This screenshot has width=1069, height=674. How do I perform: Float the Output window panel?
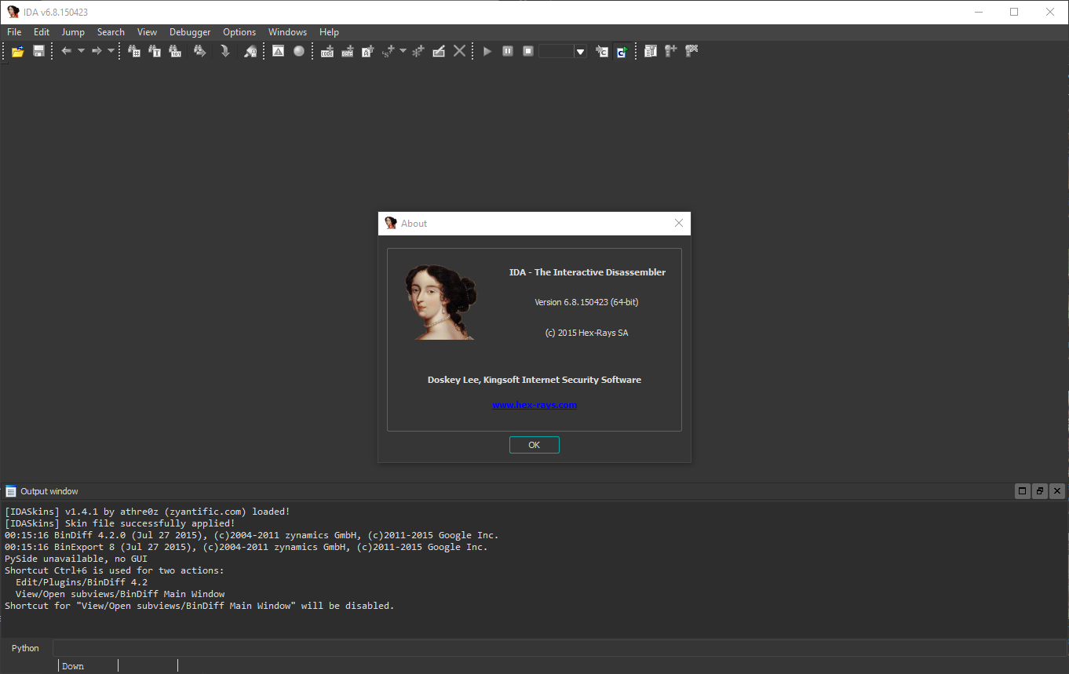pos(1039,491)
